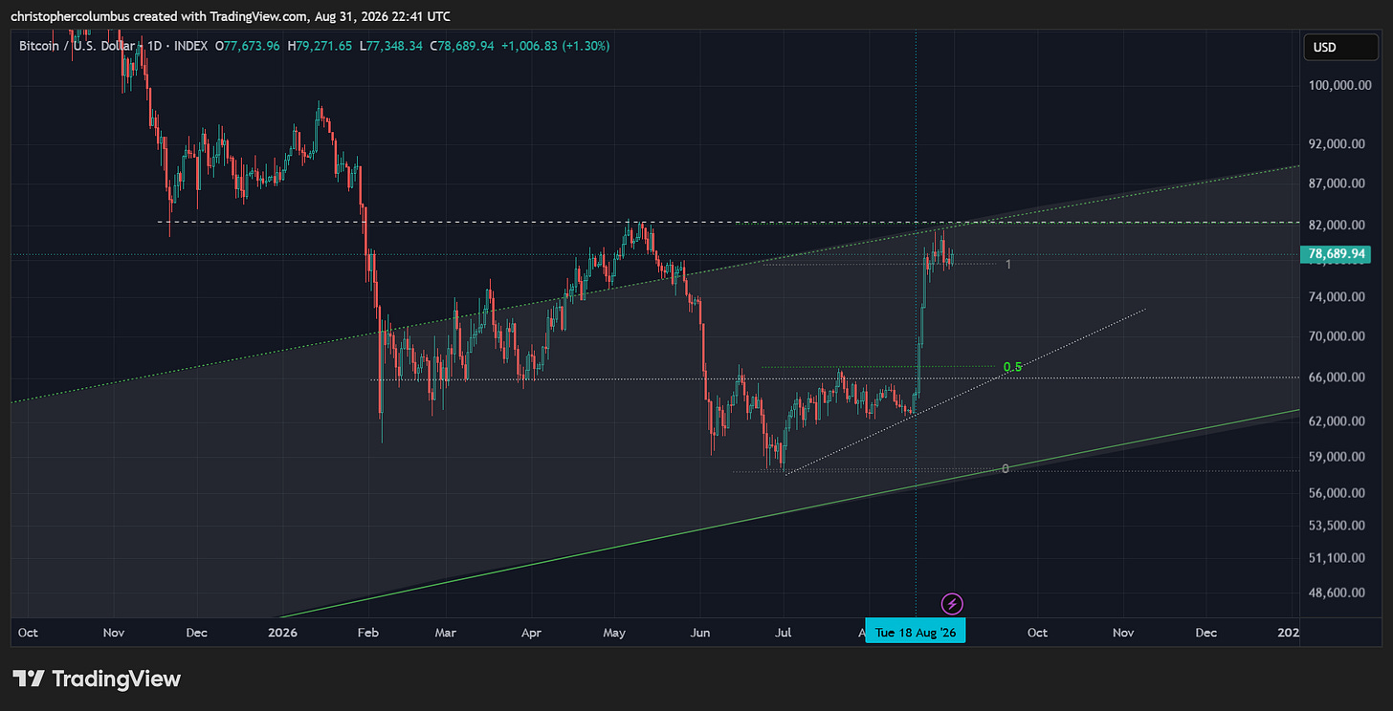This screenshot has width=1393, height=711.
Task: Click the Jul marker on time axis
Action: click(784, 633)
